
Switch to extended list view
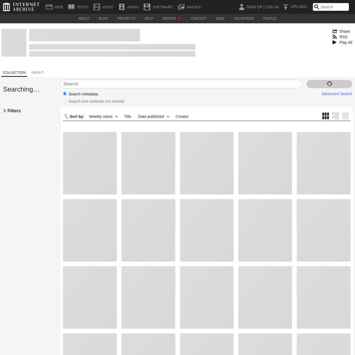pos(335,116)
